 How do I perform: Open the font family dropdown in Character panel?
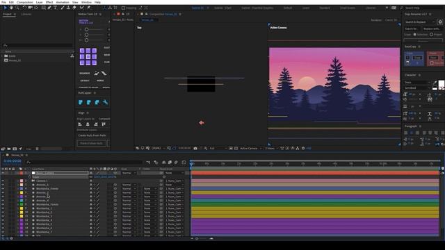[417, 83]
